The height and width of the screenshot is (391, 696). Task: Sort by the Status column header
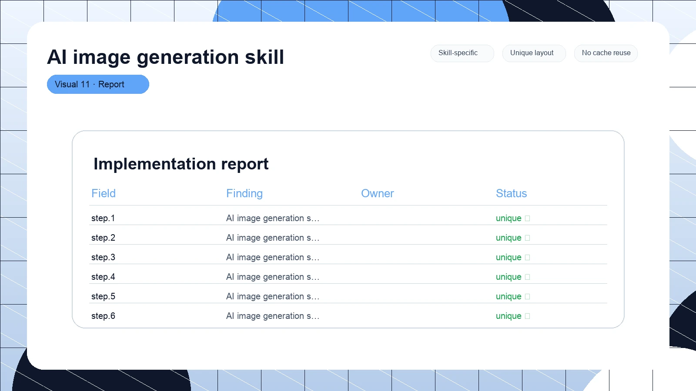pos(512,193)
